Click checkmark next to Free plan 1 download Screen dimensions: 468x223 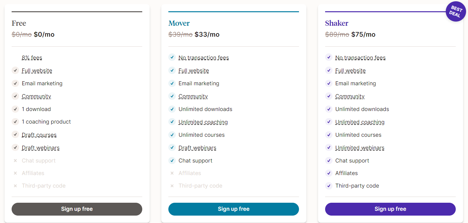click(x=15, y=109)
